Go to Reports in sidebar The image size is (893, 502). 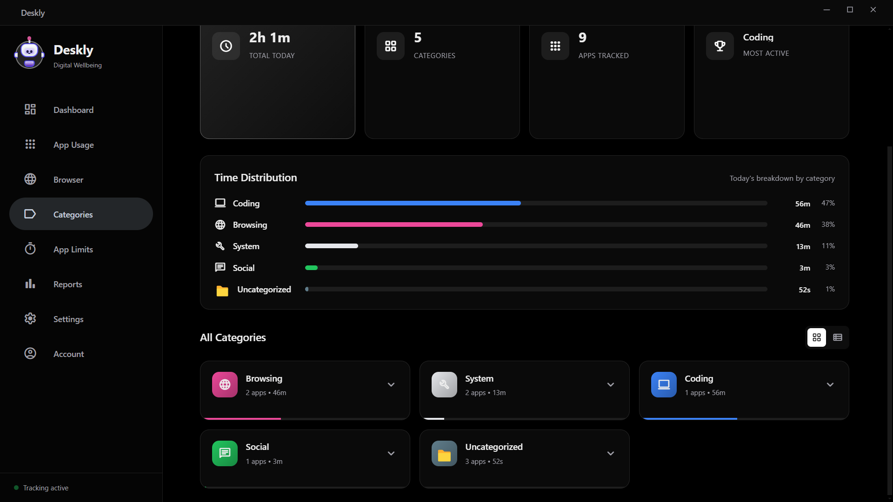[x=68, y=284]
